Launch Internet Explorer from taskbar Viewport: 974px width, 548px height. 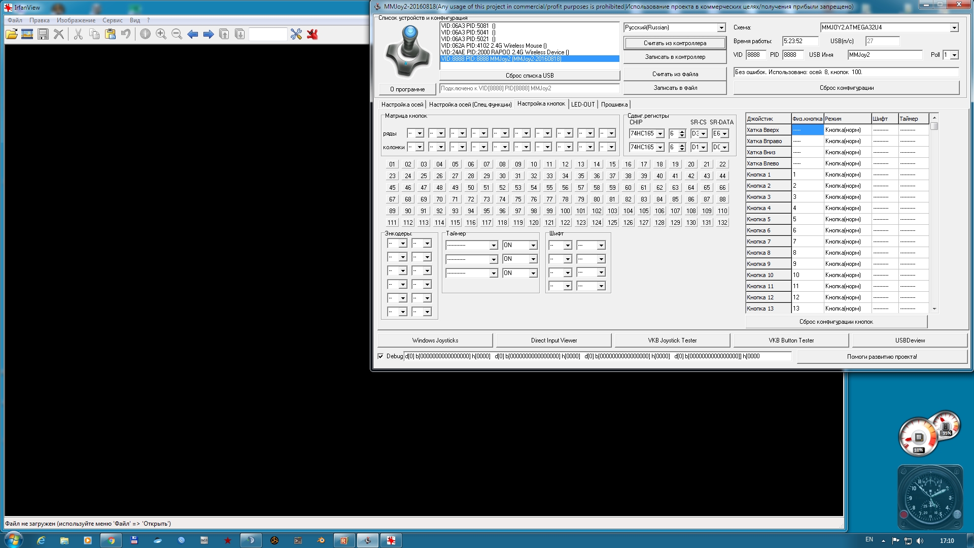tap(41, 540)
